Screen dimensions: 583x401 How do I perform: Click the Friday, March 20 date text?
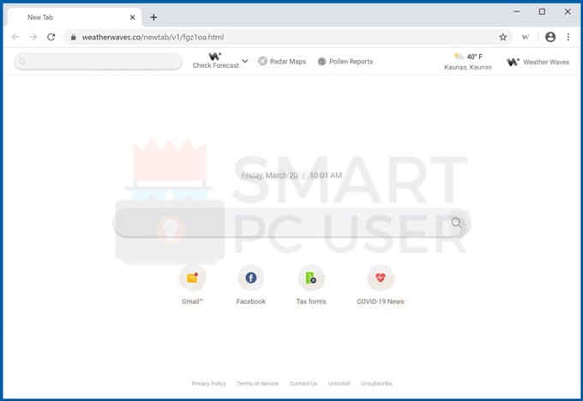coord(269,175)
